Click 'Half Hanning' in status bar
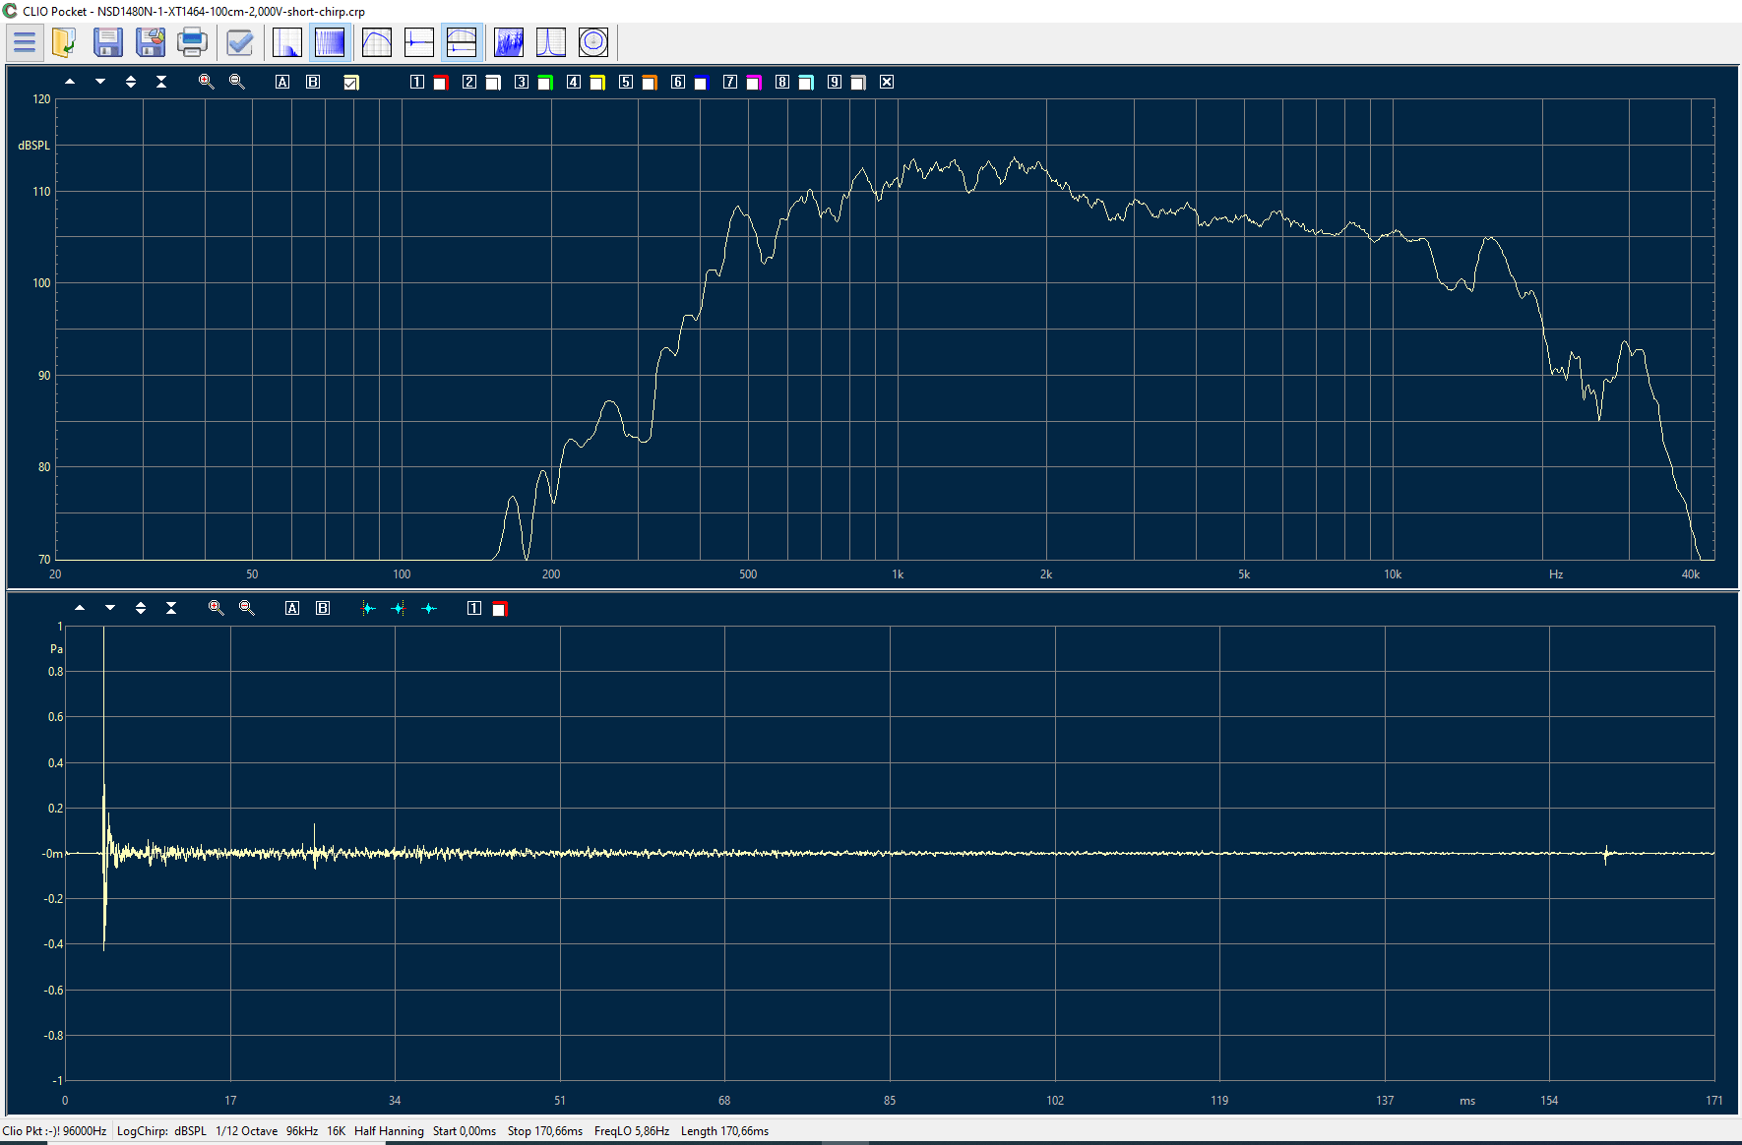Screen dimensions: 1742x1145 coord(389,1131)
